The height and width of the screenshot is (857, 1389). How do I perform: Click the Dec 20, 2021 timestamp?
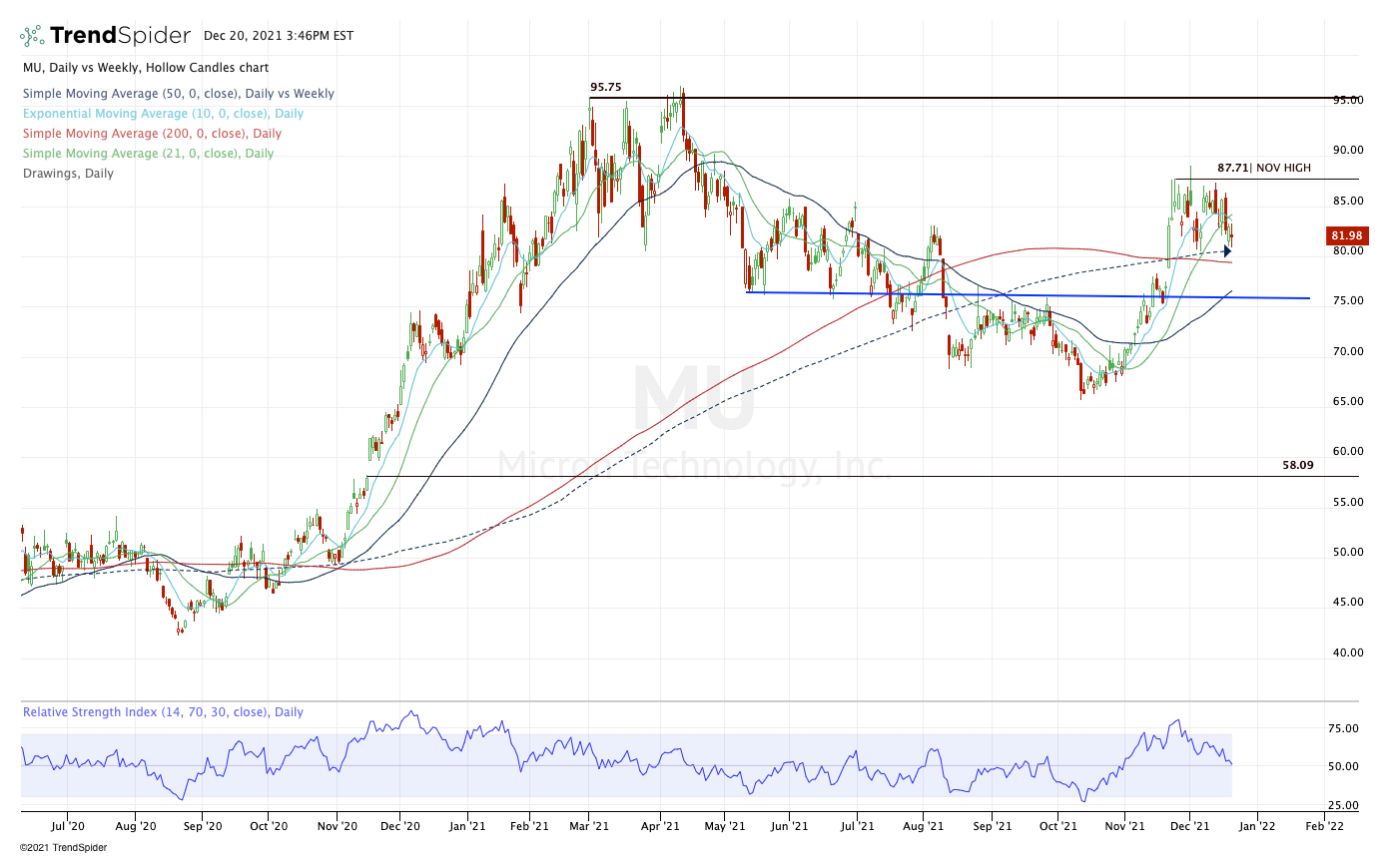coord(278,36)
